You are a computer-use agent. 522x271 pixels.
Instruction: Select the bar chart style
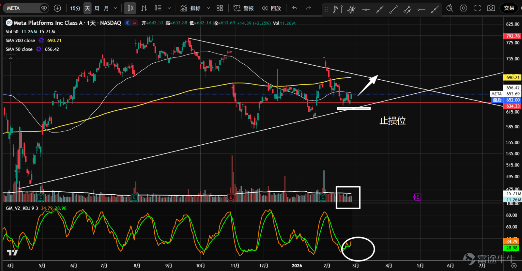(x=144, y=8)
